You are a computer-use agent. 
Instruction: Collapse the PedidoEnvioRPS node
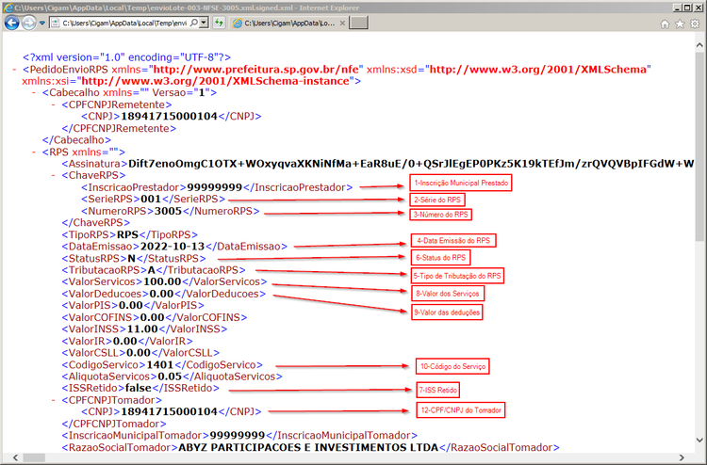15,70
